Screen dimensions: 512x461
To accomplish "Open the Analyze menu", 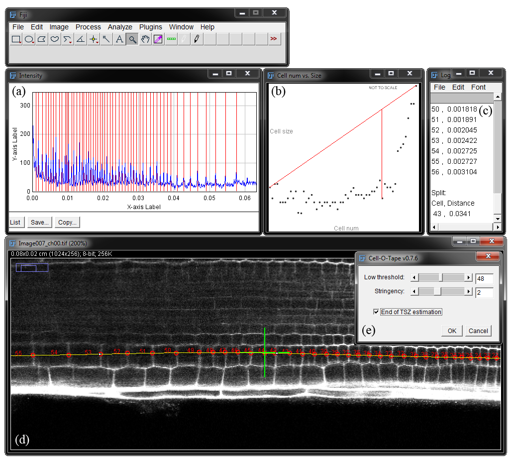I will tap(120, 27).
